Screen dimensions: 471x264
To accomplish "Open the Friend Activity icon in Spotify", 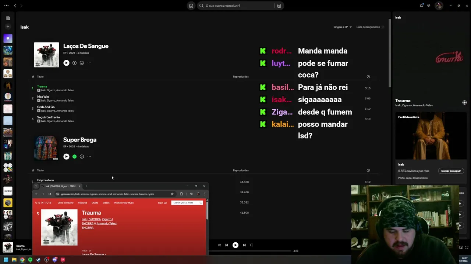I will [x=429, y=5].
